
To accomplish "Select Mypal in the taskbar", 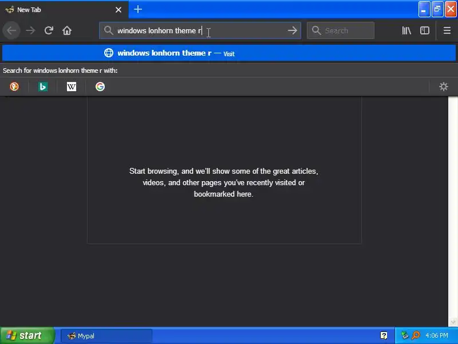I will pyautogui.click(x=106, y=336).
